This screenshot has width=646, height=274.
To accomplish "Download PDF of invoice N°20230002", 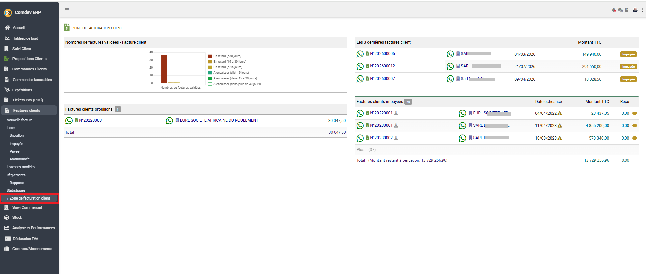I will click(396, 138).
